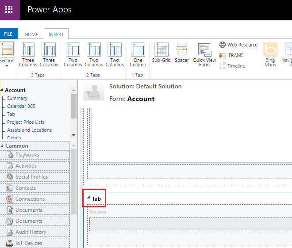The image size is (292, 248).
Task: Select the Section label under Tab
Action: click(98, 212)
